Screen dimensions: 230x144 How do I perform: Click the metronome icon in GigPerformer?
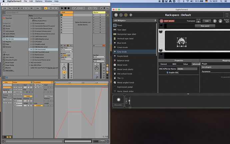220,21
